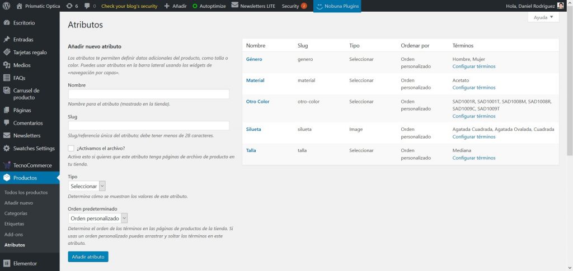Click the Newsletters envelope icon in sidebar
The height and width of the screenshot is (271, 573).
[x=7, y=135]
